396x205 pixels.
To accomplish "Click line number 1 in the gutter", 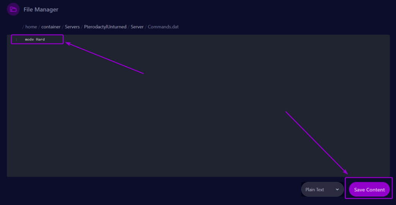I will [x=16, y=39].
